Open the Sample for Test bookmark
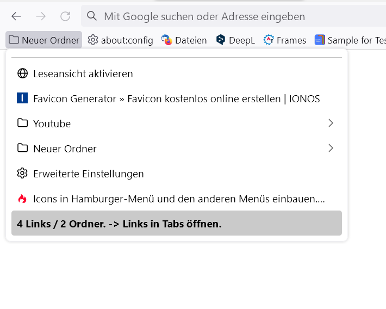The height and width of the screenshot is (309, 386). pos(350,40)
